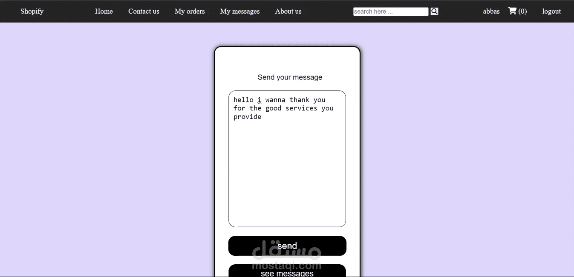Click the 'search here ...' field

391,11
